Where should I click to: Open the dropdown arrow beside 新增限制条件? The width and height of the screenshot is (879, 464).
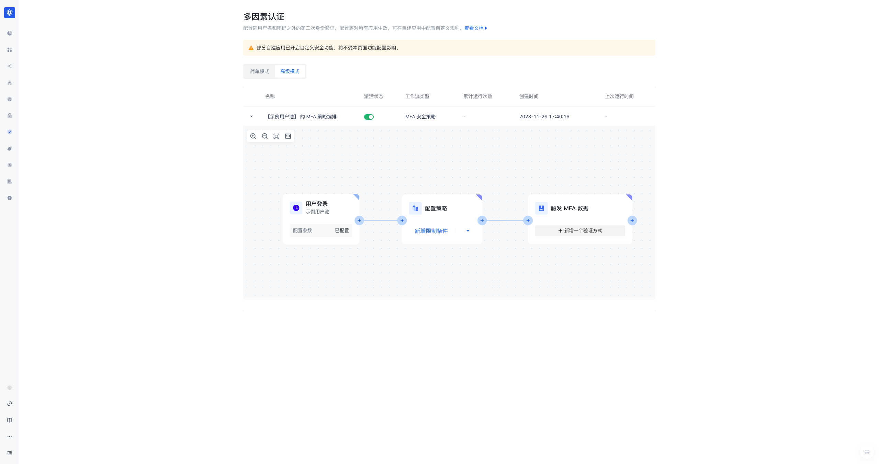point(468,231)
